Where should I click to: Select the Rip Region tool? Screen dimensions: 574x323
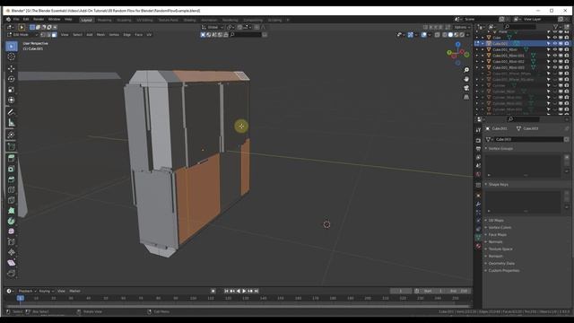12,273
